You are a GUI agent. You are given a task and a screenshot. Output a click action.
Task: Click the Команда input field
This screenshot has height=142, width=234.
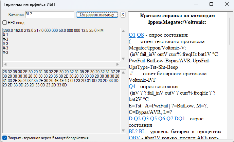[x=49, y=15]
